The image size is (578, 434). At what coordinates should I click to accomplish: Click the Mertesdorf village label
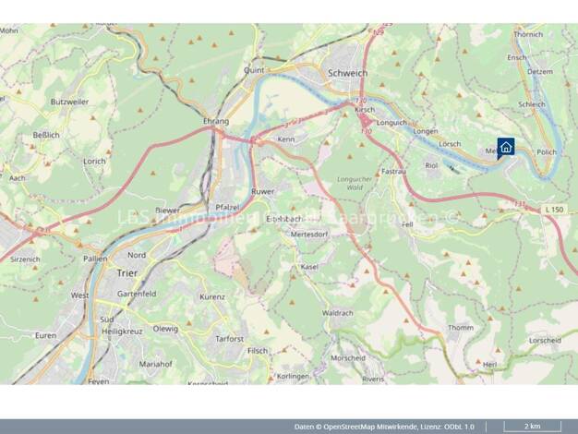310,235
